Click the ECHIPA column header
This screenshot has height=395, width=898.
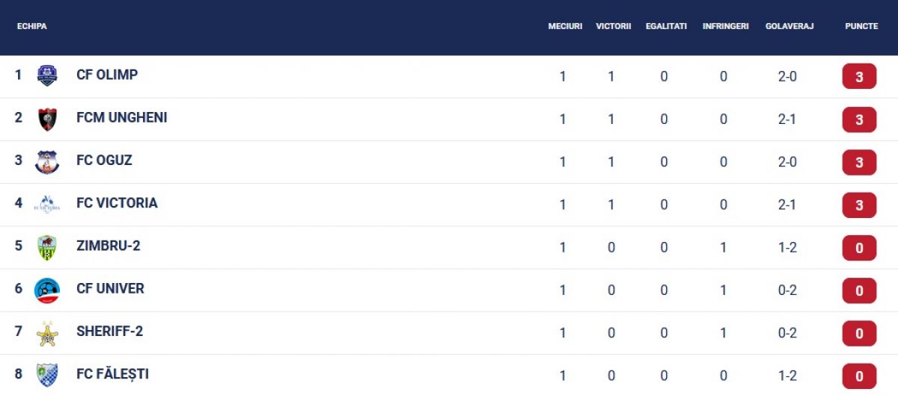pos(32,26)
